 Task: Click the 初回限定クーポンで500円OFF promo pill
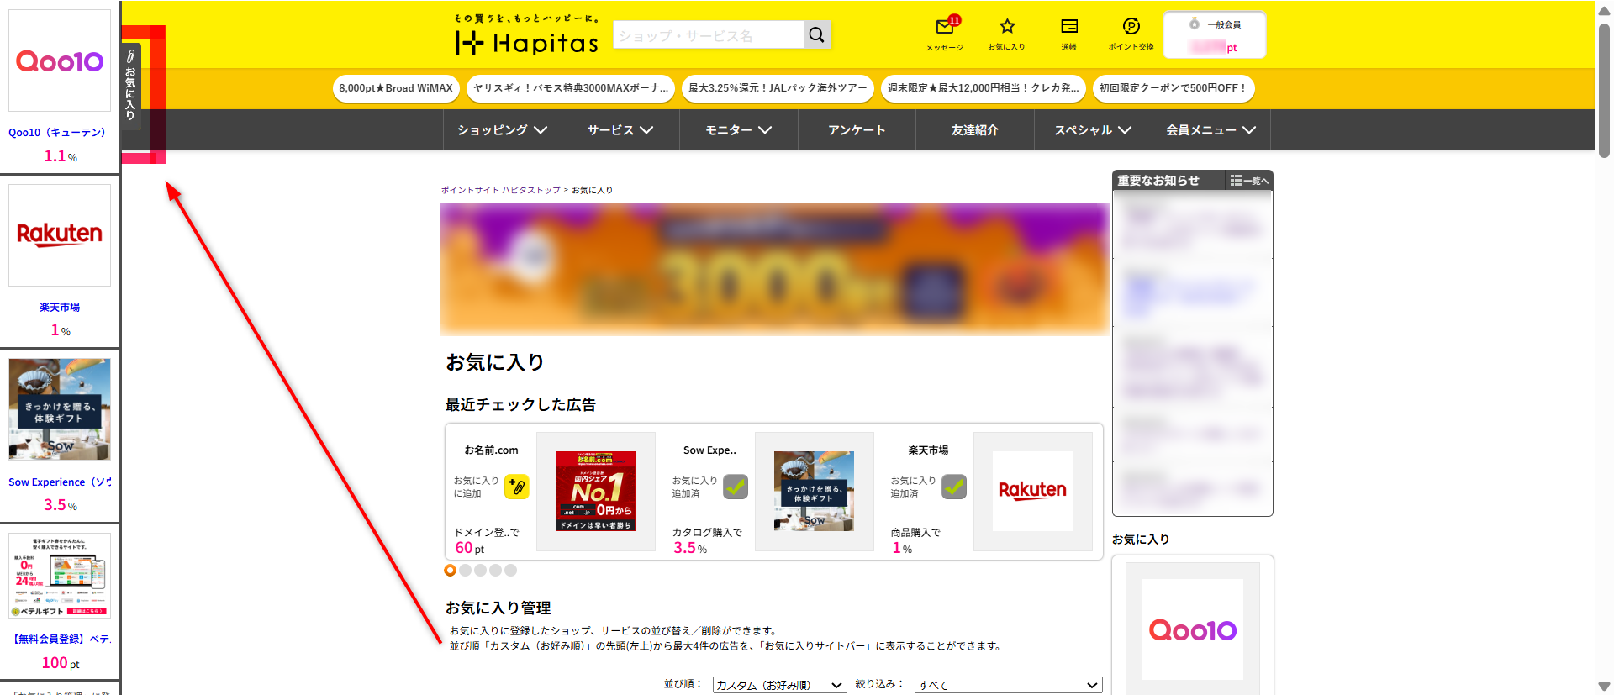pyautogui.click(x=1174, y=88)
